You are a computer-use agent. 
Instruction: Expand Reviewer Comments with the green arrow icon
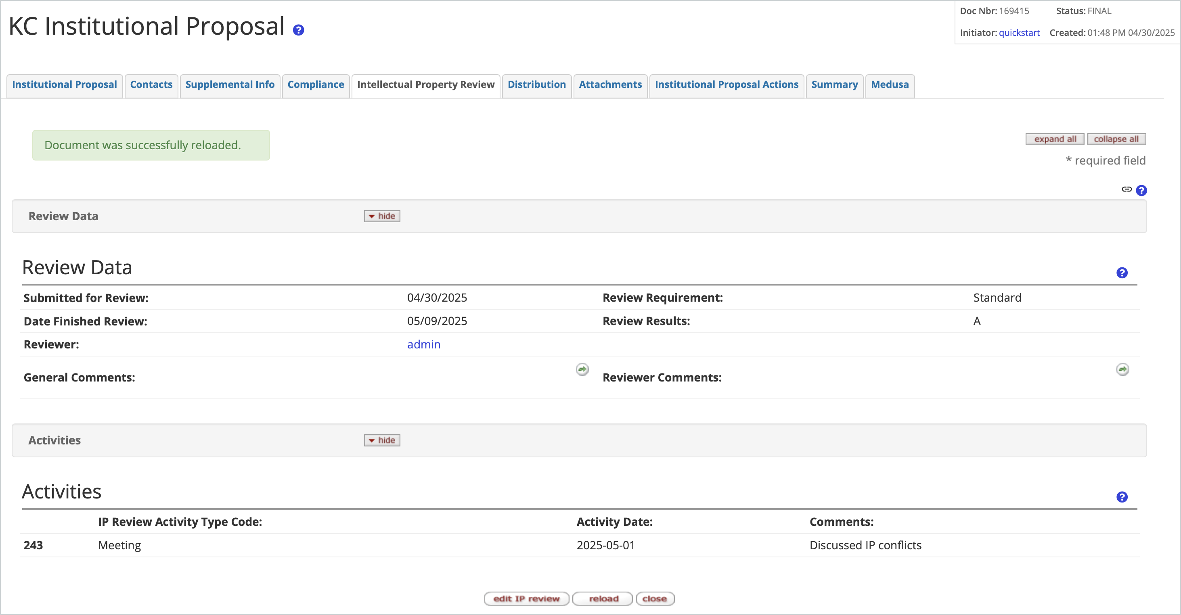(x=1122, y=369)
